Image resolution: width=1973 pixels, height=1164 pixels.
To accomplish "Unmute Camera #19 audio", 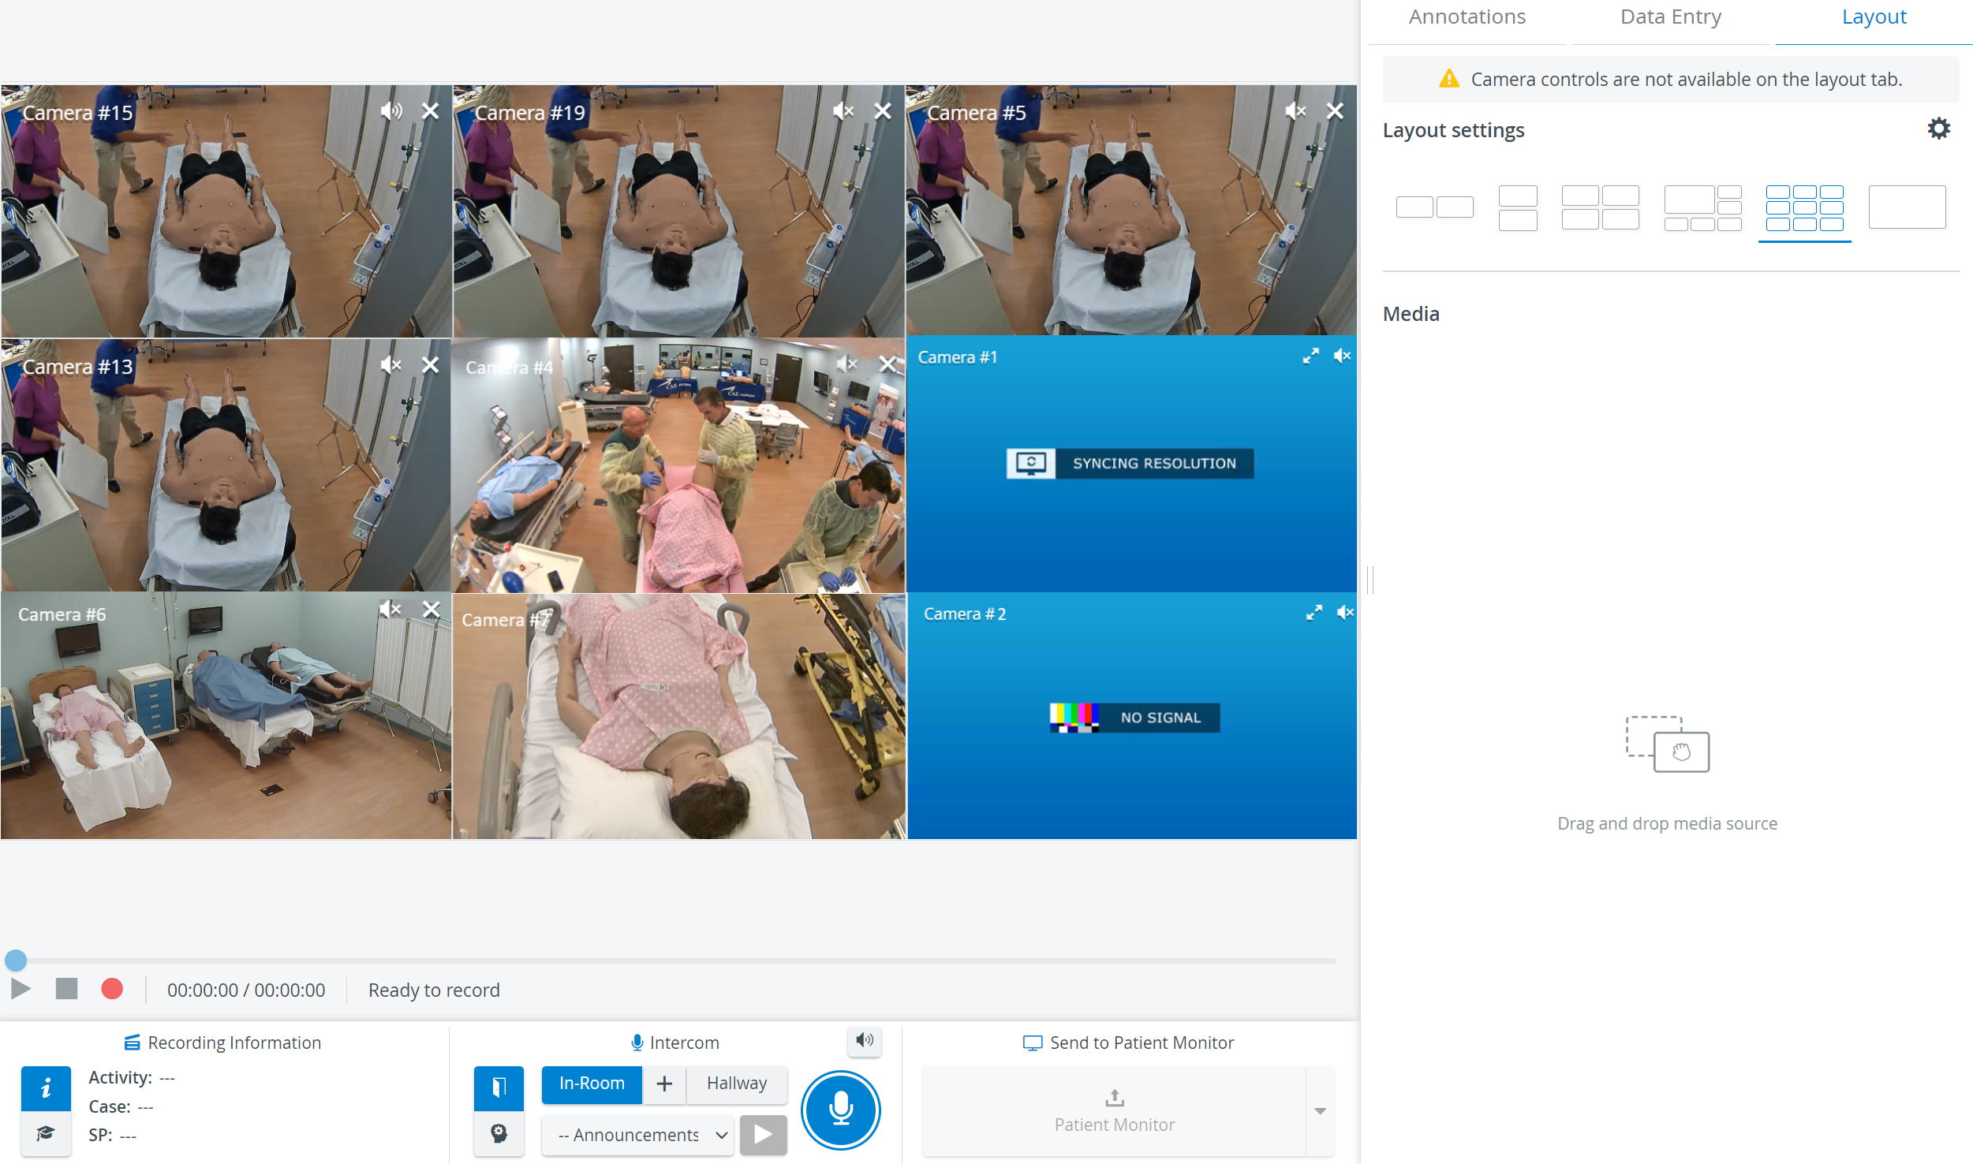I will (843, 111).
